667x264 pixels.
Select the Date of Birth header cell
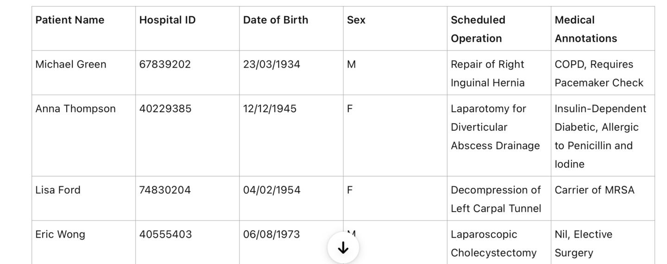tap(276, 20)
